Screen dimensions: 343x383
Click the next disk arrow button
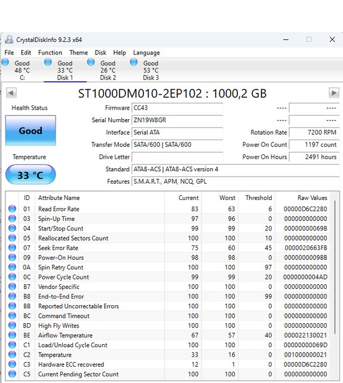tap(334, 93)
